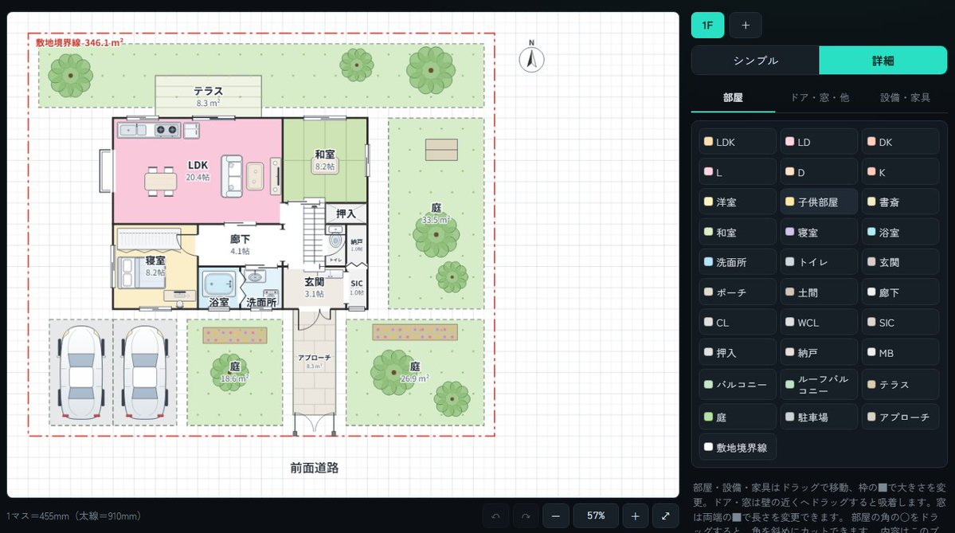This screenshot has height=533, width=955.
Task: Select the sofa in the LDK room
Action: [232, 176]
